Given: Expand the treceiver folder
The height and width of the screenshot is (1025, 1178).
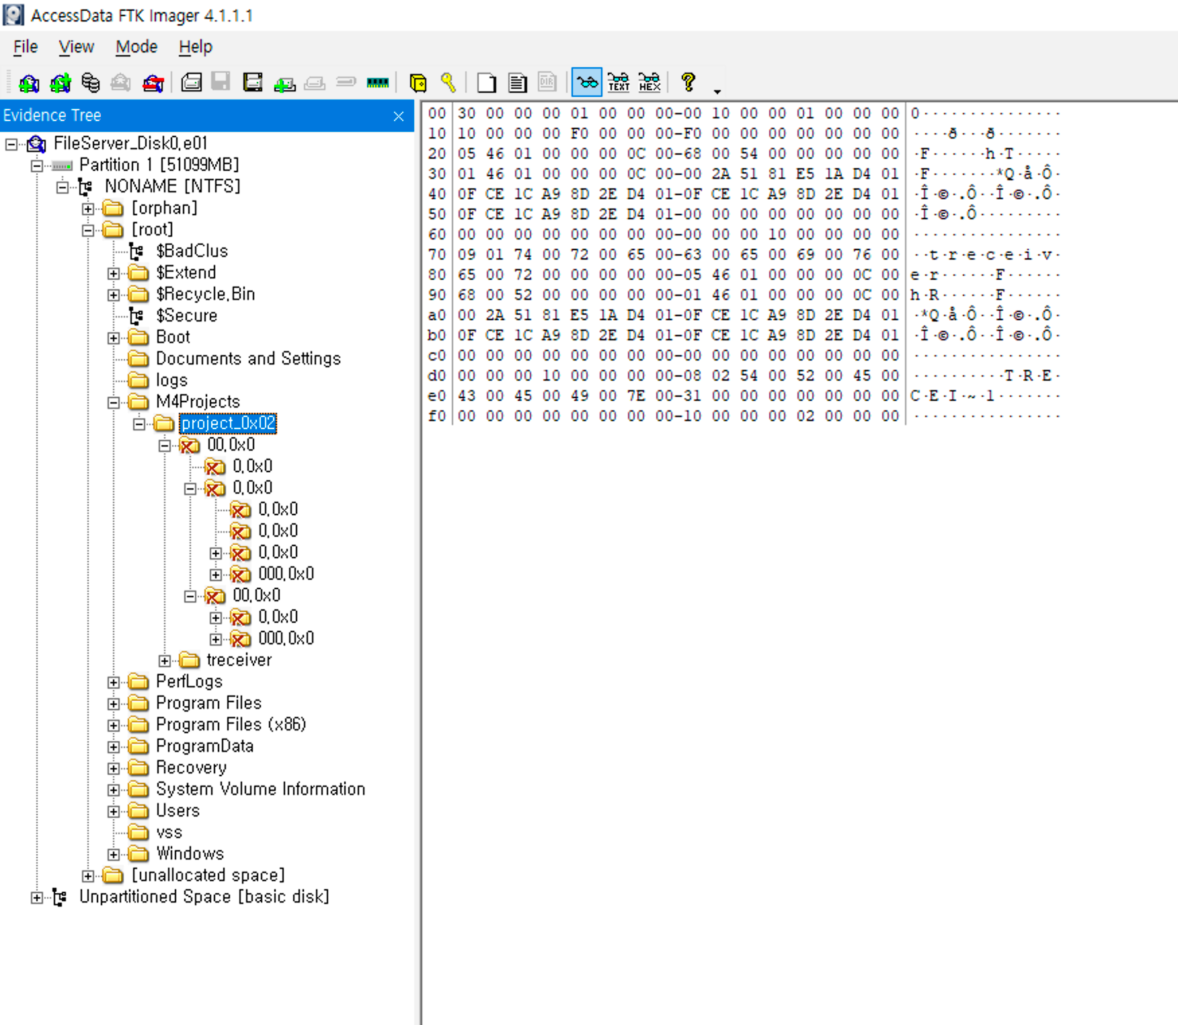Looking at the screenshot, I should (165, 660).
